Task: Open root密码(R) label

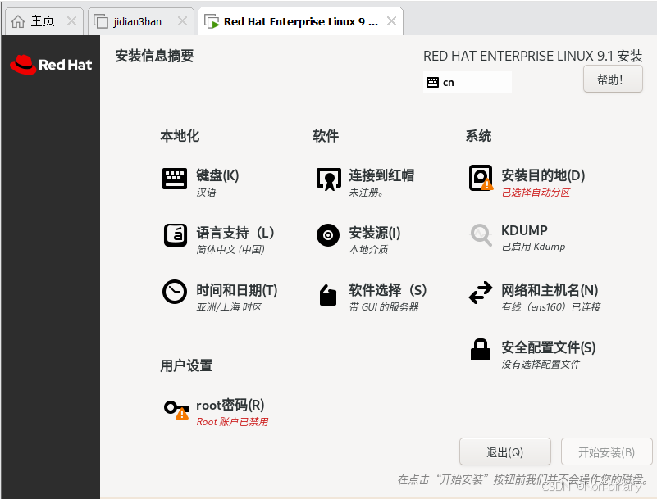Action: click(x=230, y=406)
